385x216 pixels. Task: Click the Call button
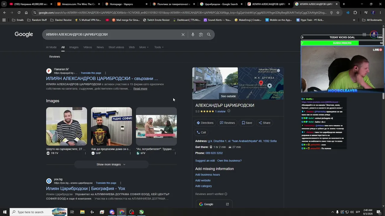pyautogui.click(x=201, y=132)
